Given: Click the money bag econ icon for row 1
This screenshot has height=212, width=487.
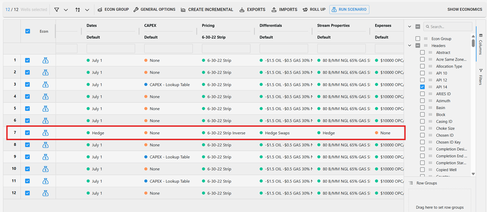Looking at the screenshot, I should pos(45,60).
